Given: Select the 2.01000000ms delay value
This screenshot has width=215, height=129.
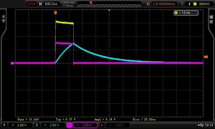Looking at the screenshot, I should click(x=164, y=4).
